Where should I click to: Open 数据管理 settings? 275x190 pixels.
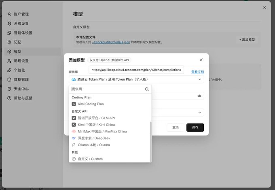32,79
